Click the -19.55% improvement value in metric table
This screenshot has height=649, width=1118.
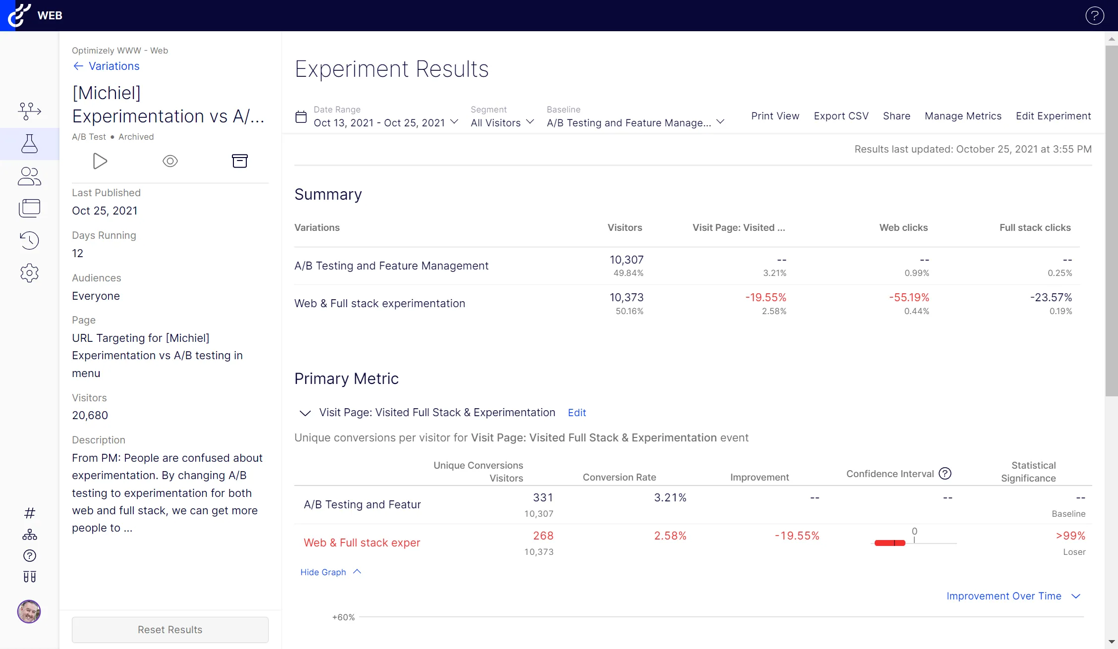pos(797,536)
